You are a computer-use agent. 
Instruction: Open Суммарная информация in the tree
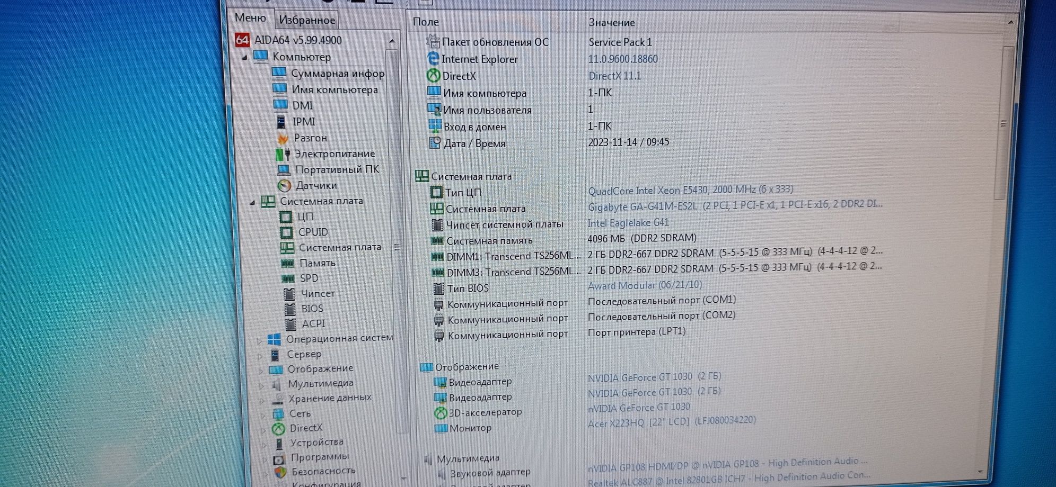(338, 73)
